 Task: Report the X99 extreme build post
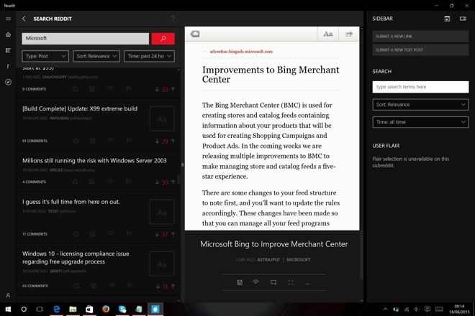[129, 141]
